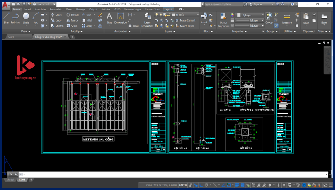This screenshot has width=335, height=190.
Task: Click the Rotate tool
Action: pos(72,15)
